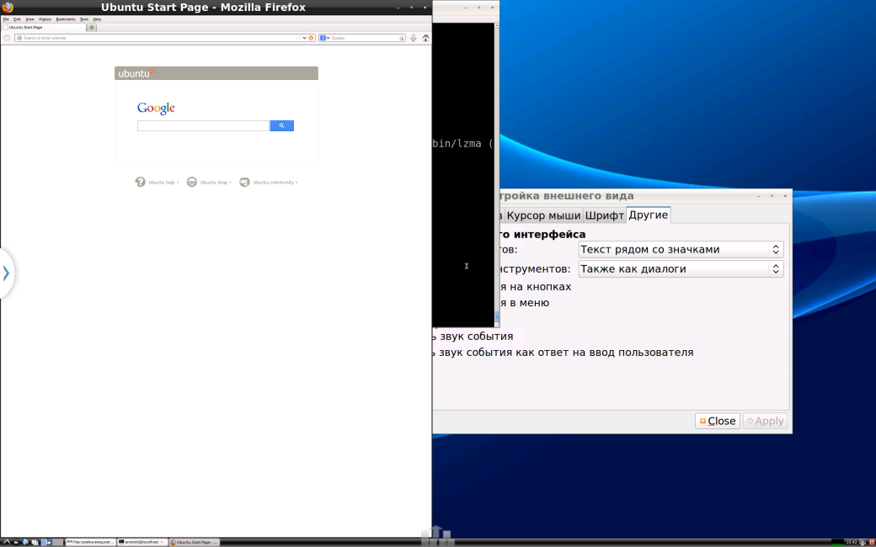Switch to first desktop in pager
Image resolution: width=876 pixels, height=547 pixels.
(x=46, y=542)
